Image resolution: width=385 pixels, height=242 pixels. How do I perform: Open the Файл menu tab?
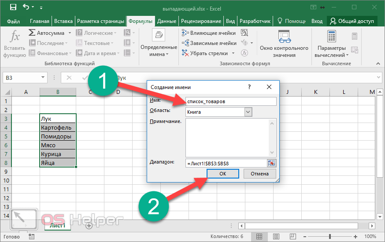coord(13,21)
